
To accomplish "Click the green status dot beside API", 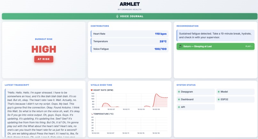I will tap(179, 107).
